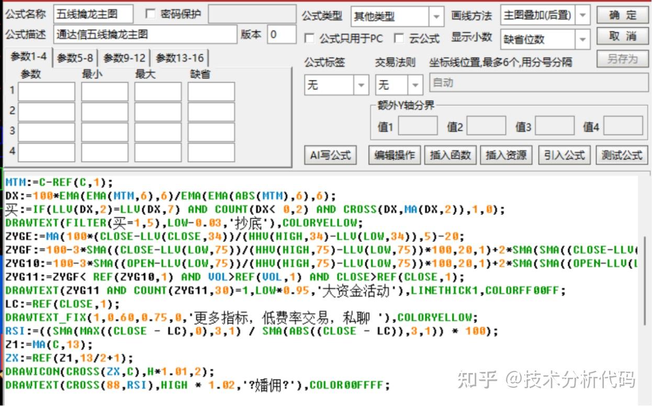
Task: Click row 4 缺省 field
Action: point(211,152)
